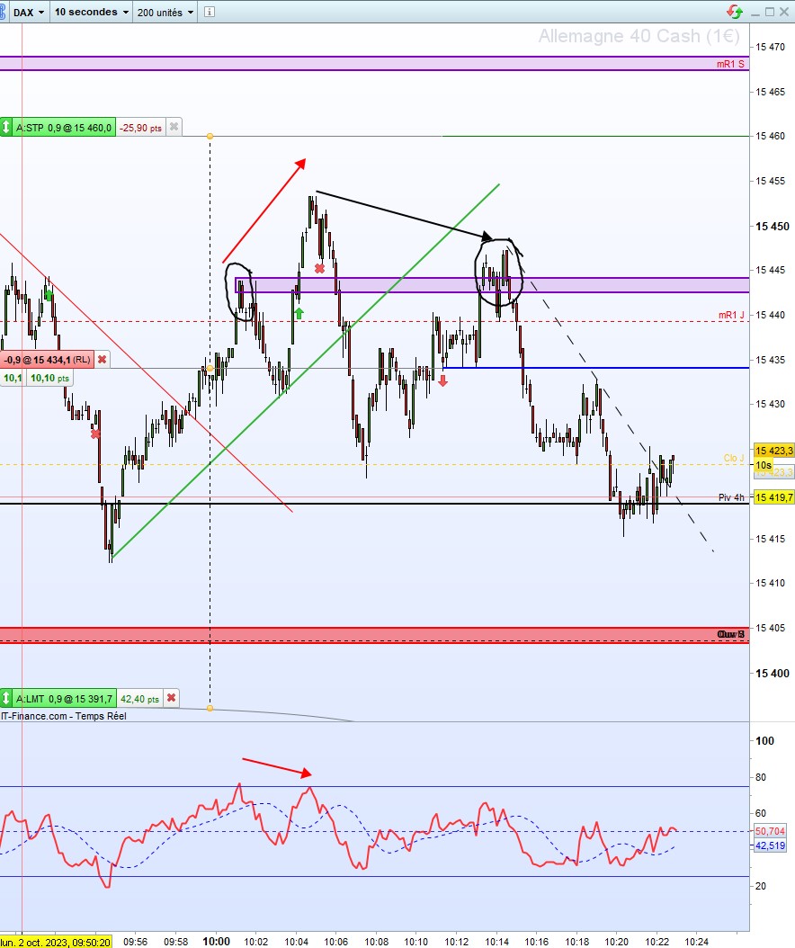
Task: Close the chart window
Action: pos(784,12)
